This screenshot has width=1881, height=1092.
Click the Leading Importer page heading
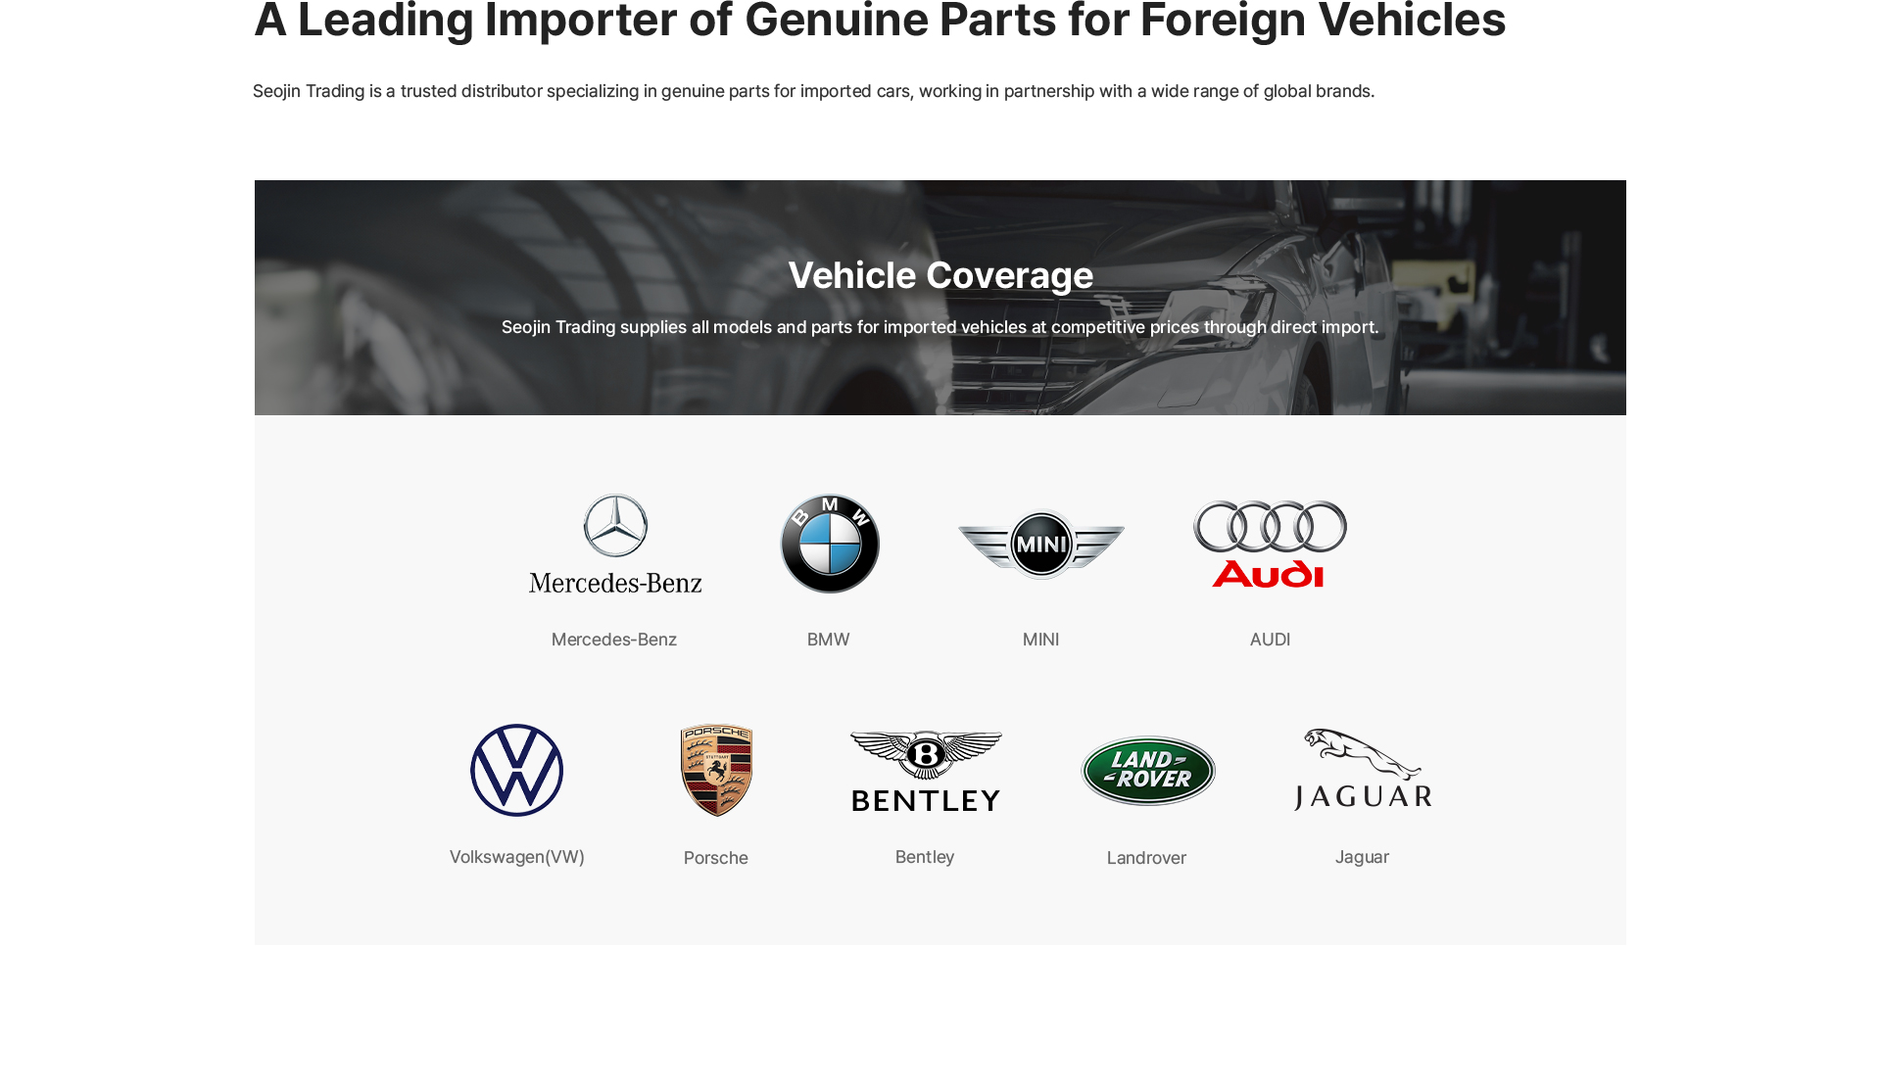(880, 22)
